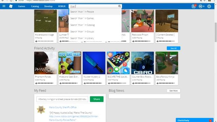Click the browser reload icon
Viewport: 217px width, 122px height.
click(11, 1)
